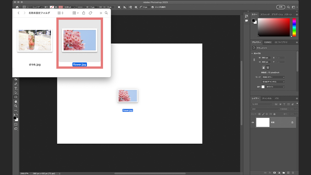
Task: Click the path arrangement icon in the options bar
Action: (130, 7)
